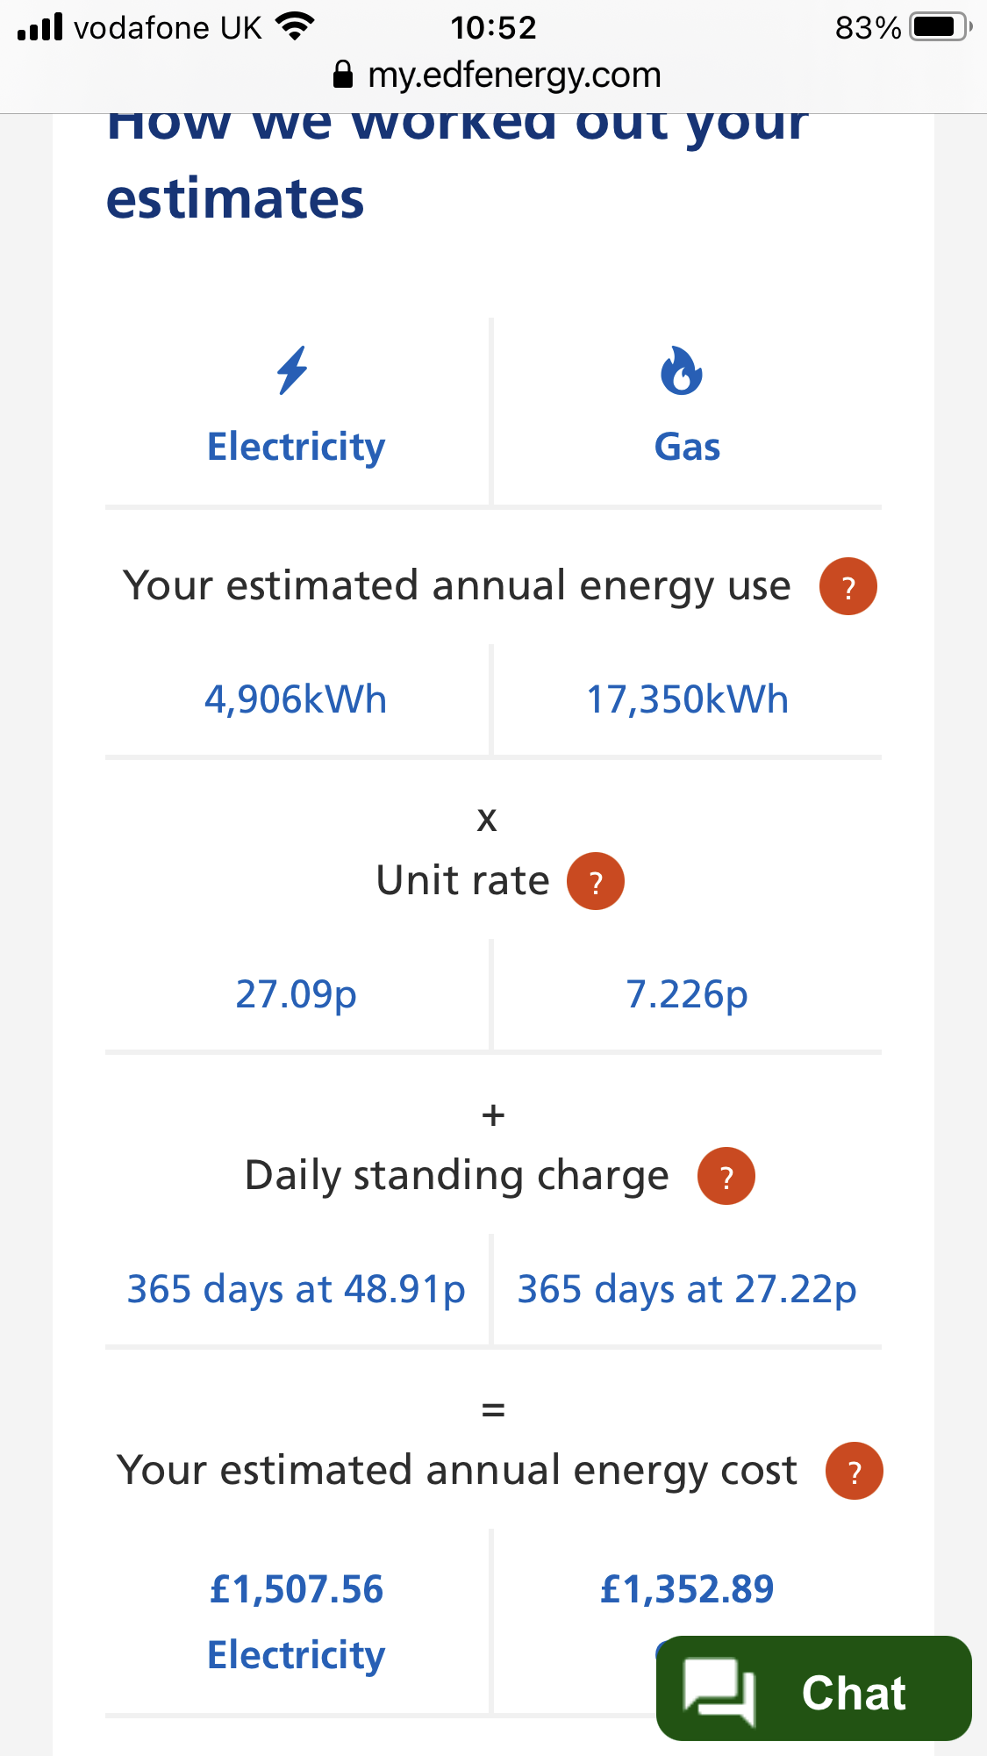Click the 27.09p electricity unit rate
Image resolution: width=987 pixels, height=1756 pixels.
296,994
